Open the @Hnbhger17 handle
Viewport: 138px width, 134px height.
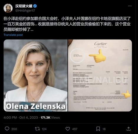click(x=25, y=11)
